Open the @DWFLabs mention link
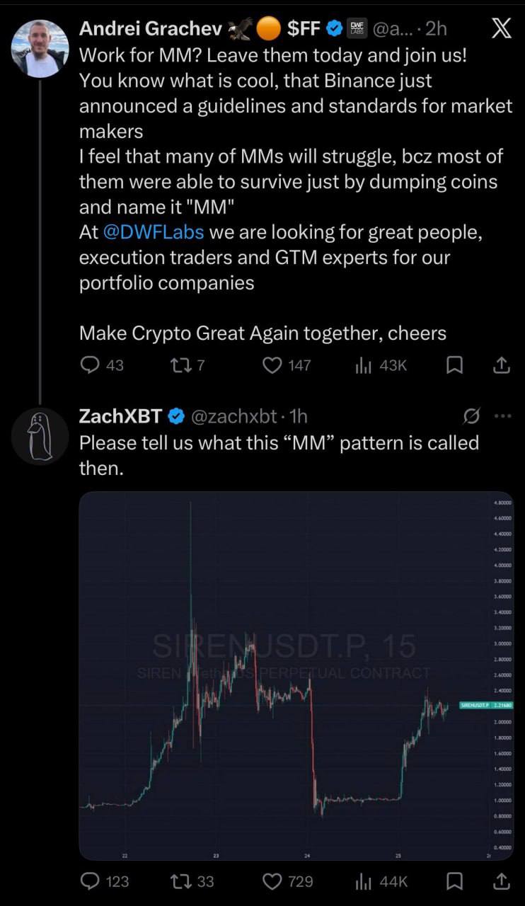Screen dimensions: 525x906 click(x=153, y=232)
